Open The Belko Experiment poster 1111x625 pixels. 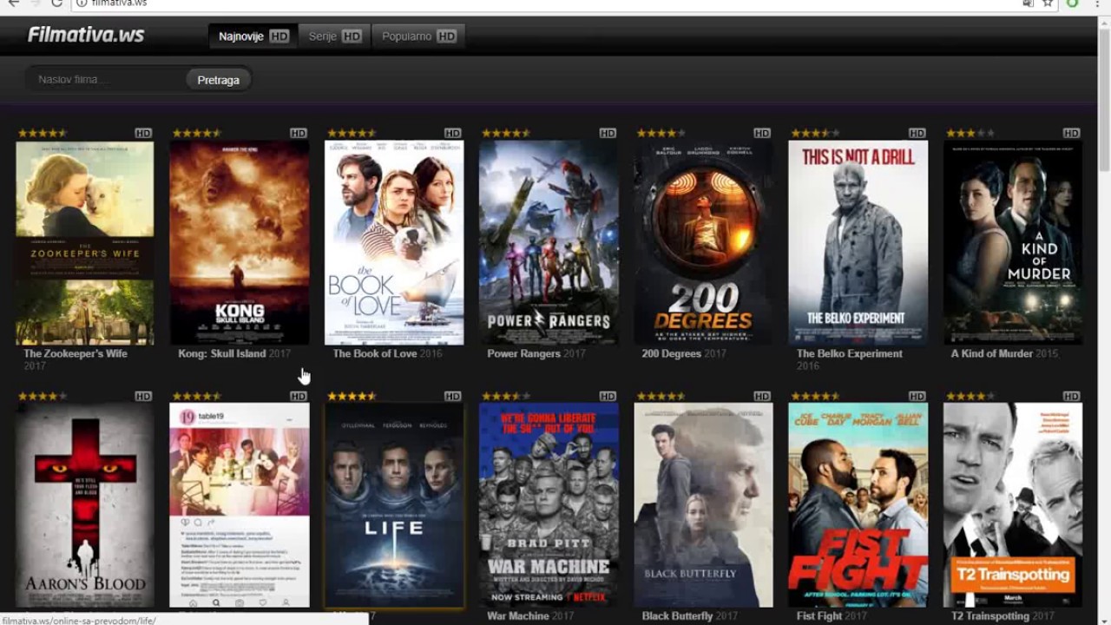click(858, 242)
